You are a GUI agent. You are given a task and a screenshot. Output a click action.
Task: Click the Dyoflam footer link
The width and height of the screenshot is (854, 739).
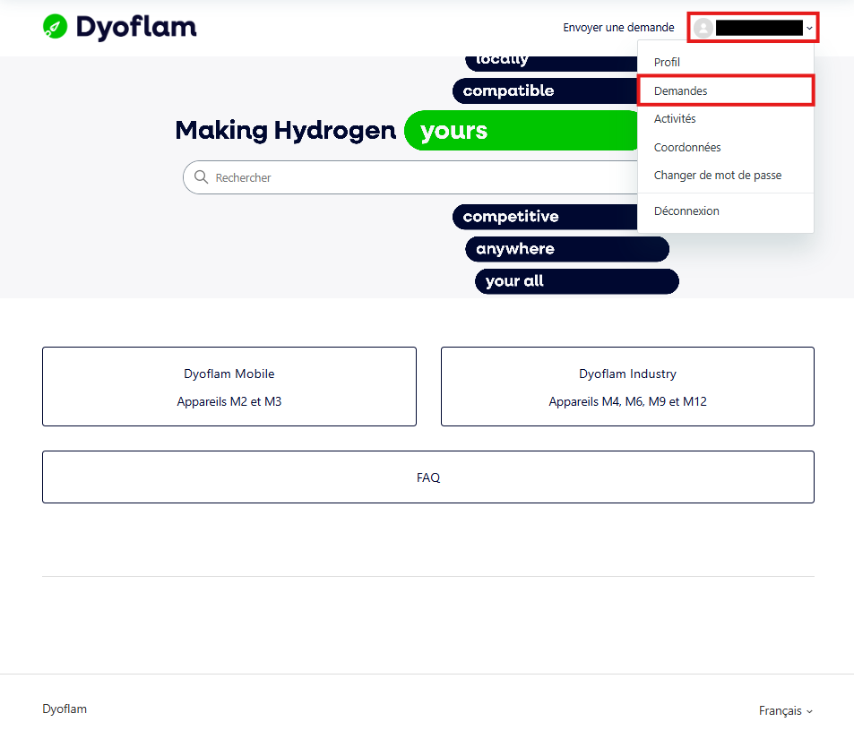tap(65, 709)
